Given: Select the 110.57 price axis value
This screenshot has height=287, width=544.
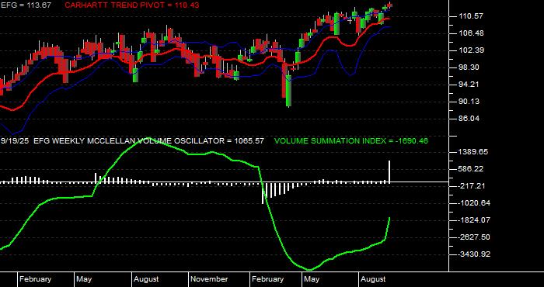Looking at the screenshot, I should point(470,16).
